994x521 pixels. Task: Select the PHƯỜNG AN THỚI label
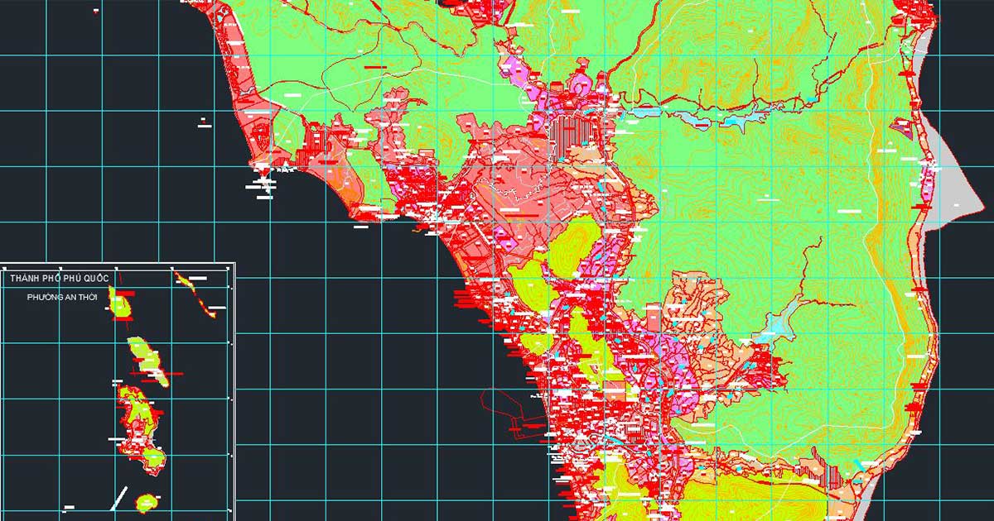pos(64,296)
